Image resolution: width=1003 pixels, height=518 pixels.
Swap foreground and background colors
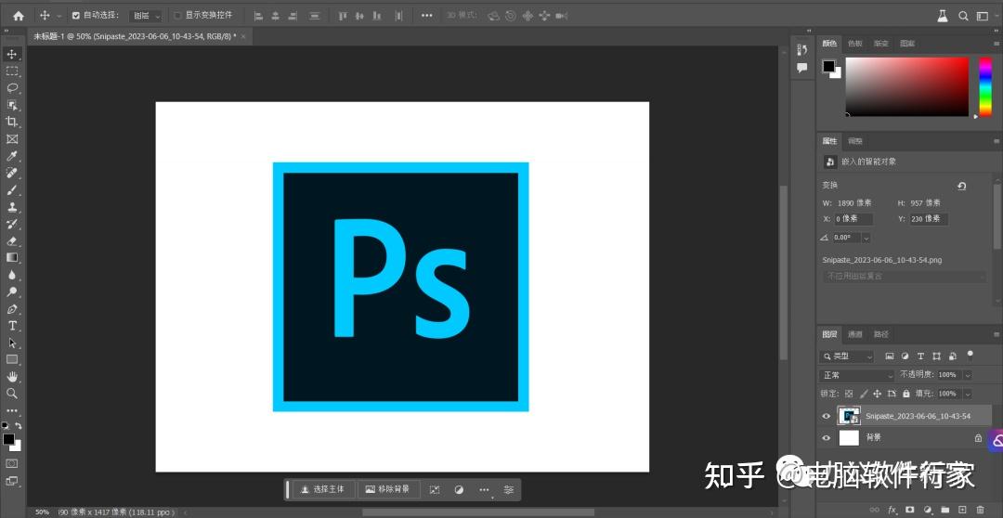[x=19, y=425]
